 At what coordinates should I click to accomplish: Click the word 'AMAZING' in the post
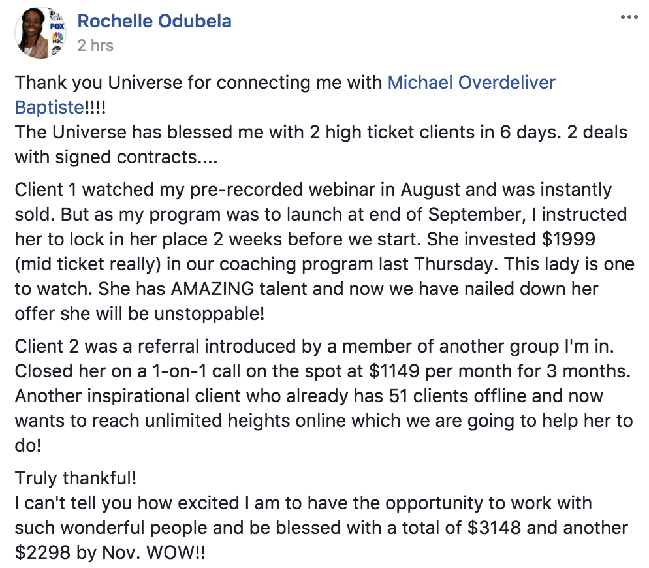pyautogui.click(x=212, y=289)
